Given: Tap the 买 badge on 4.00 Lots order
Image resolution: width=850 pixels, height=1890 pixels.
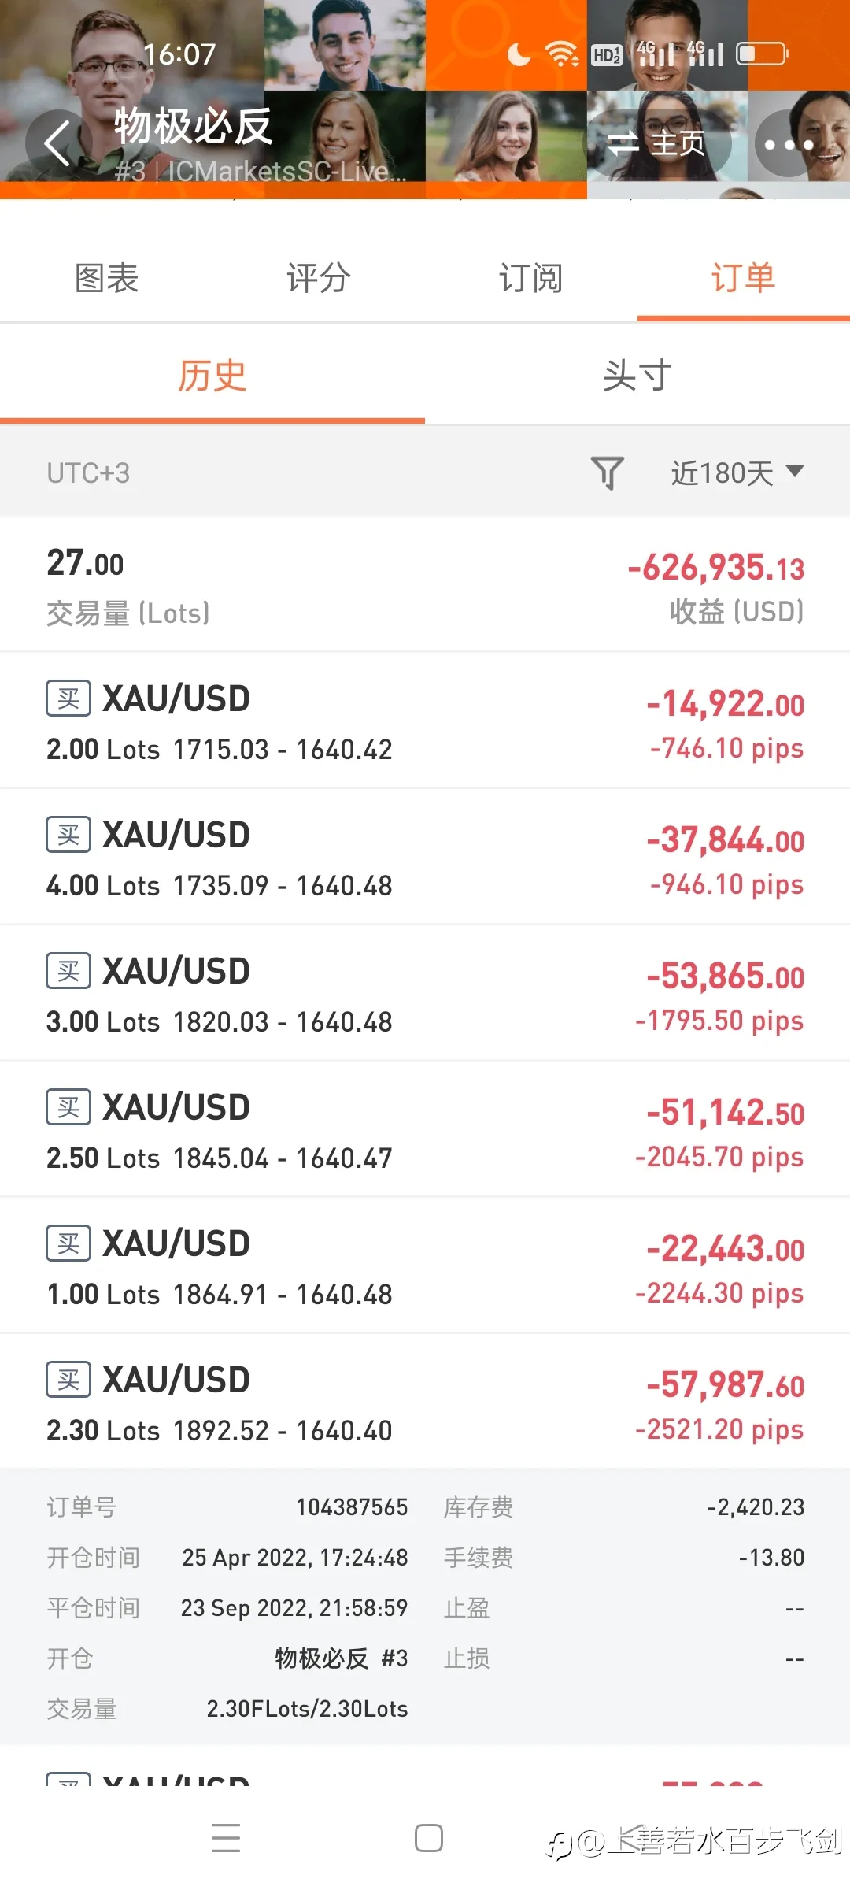Looking at the screenshot, I should (68, 835).
